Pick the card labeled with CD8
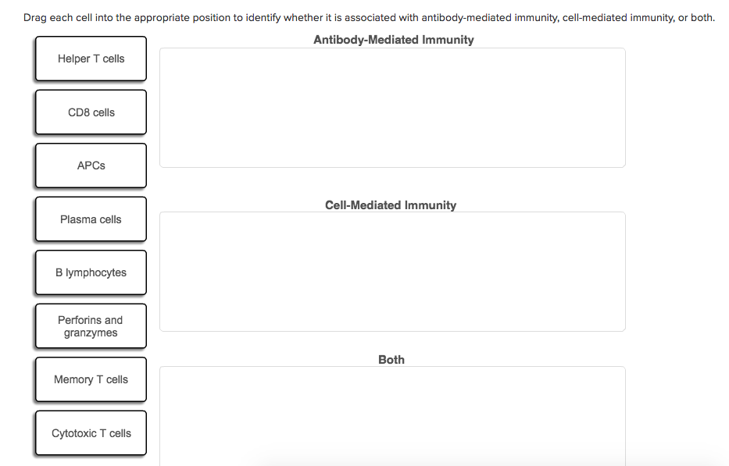The image size is (729, 466). click(91, 112)
